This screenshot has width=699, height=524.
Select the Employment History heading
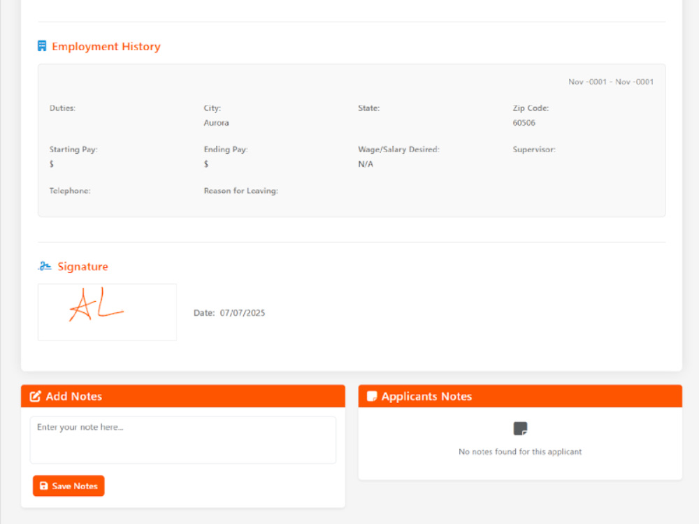[x=106, y=46]
